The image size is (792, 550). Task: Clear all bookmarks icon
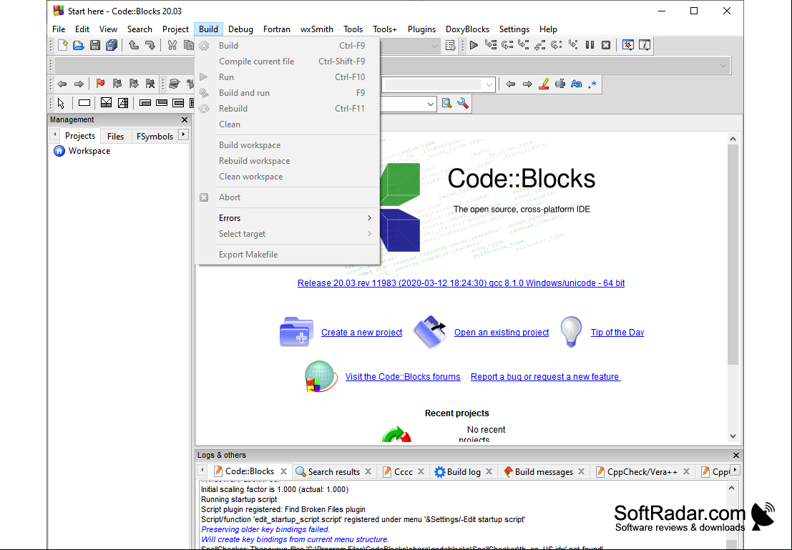click(150, 84)
